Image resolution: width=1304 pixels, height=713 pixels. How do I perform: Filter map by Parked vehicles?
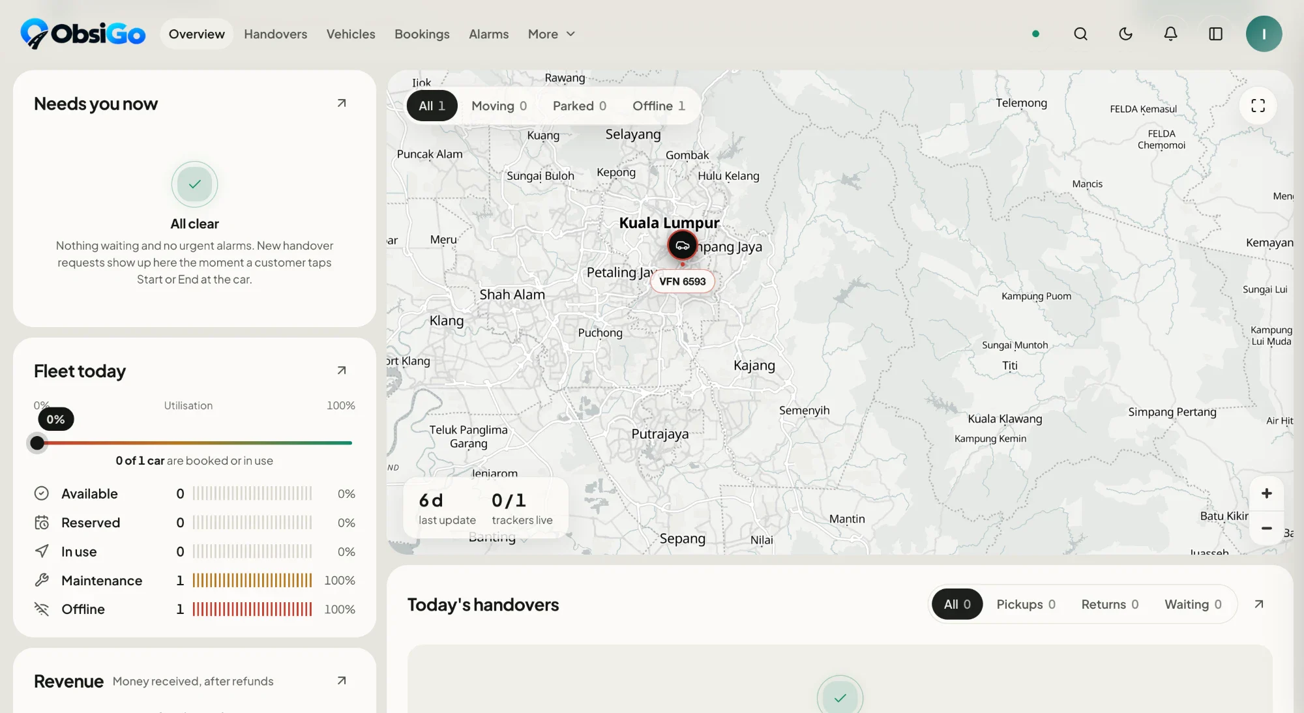pos(579,106)
